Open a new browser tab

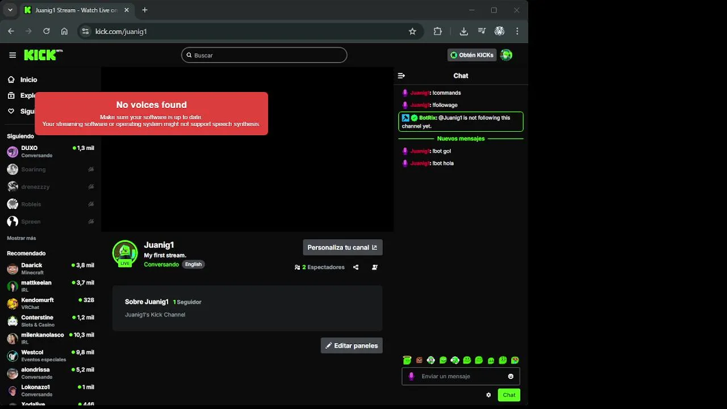[x=145, y=10]
